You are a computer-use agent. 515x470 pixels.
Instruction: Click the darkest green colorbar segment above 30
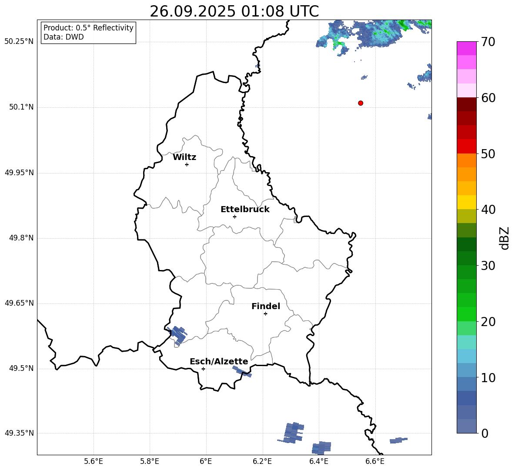pos(466,244)
